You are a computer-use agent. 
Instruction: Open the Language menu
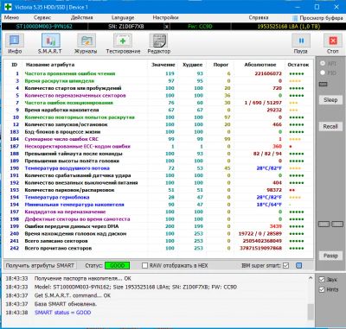click(x=123, y=18)
